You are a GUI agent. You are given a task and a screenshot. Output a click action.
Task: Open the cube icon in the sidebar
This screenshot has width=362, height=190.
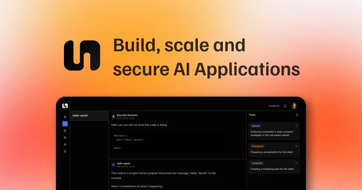point(65,131)
